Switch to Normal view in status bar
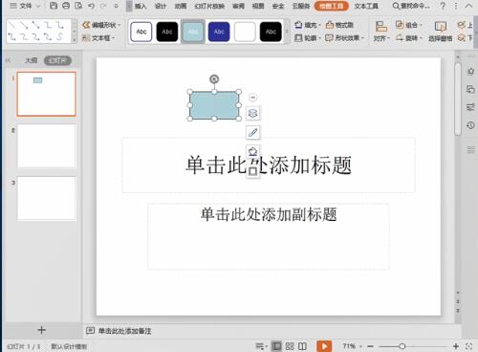478x352 pixels. [x=276, y=346]
